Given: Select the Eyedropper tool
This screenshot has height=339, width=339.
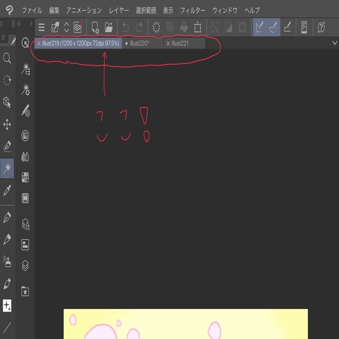Looking at the screenshot, I should tap(7, 190).
